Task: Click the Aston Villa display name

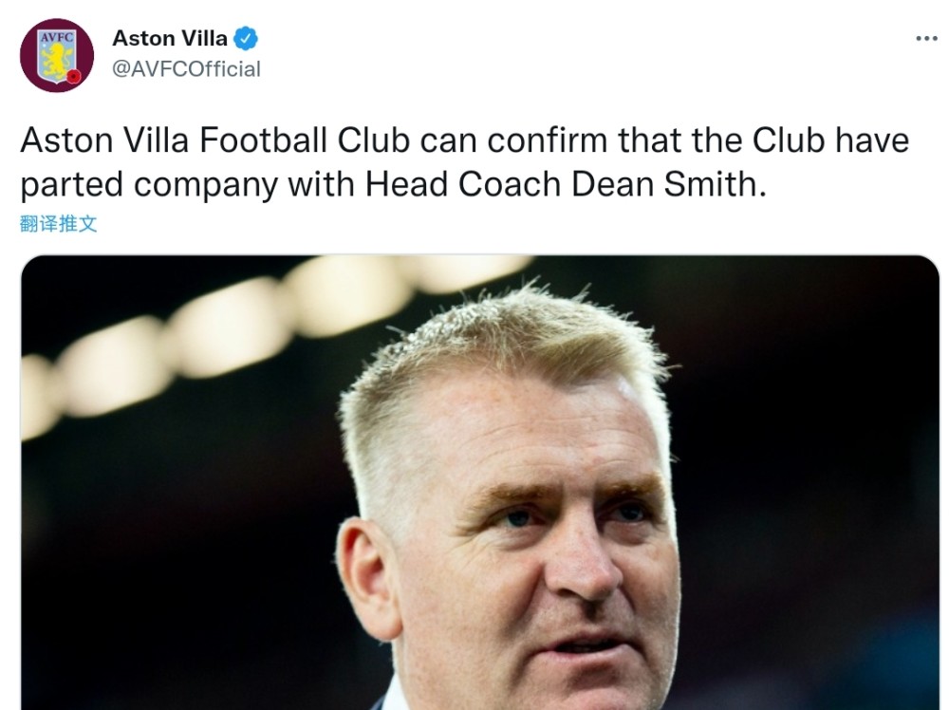Action: [170, 38]
